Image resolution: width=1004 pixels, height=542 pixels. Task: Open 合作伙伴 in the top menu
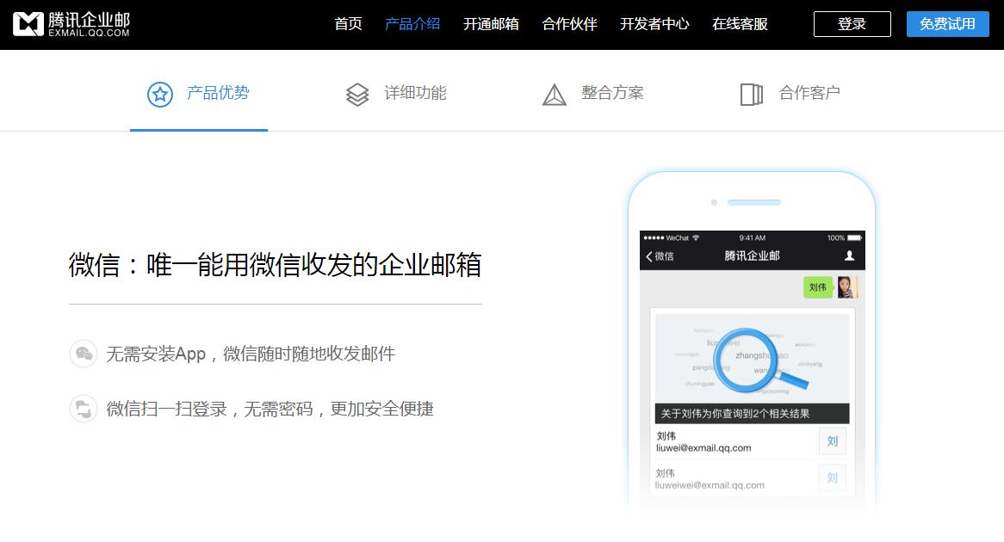[x=569, y=24]
